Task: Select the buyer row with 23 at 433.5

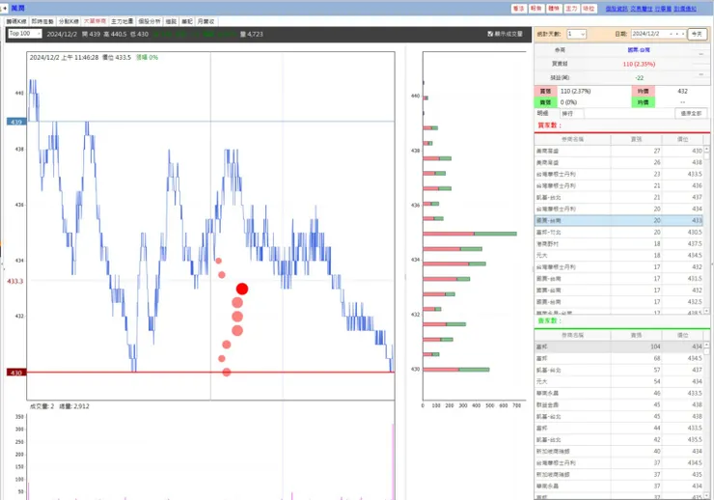Action: [x=618, y=174]
